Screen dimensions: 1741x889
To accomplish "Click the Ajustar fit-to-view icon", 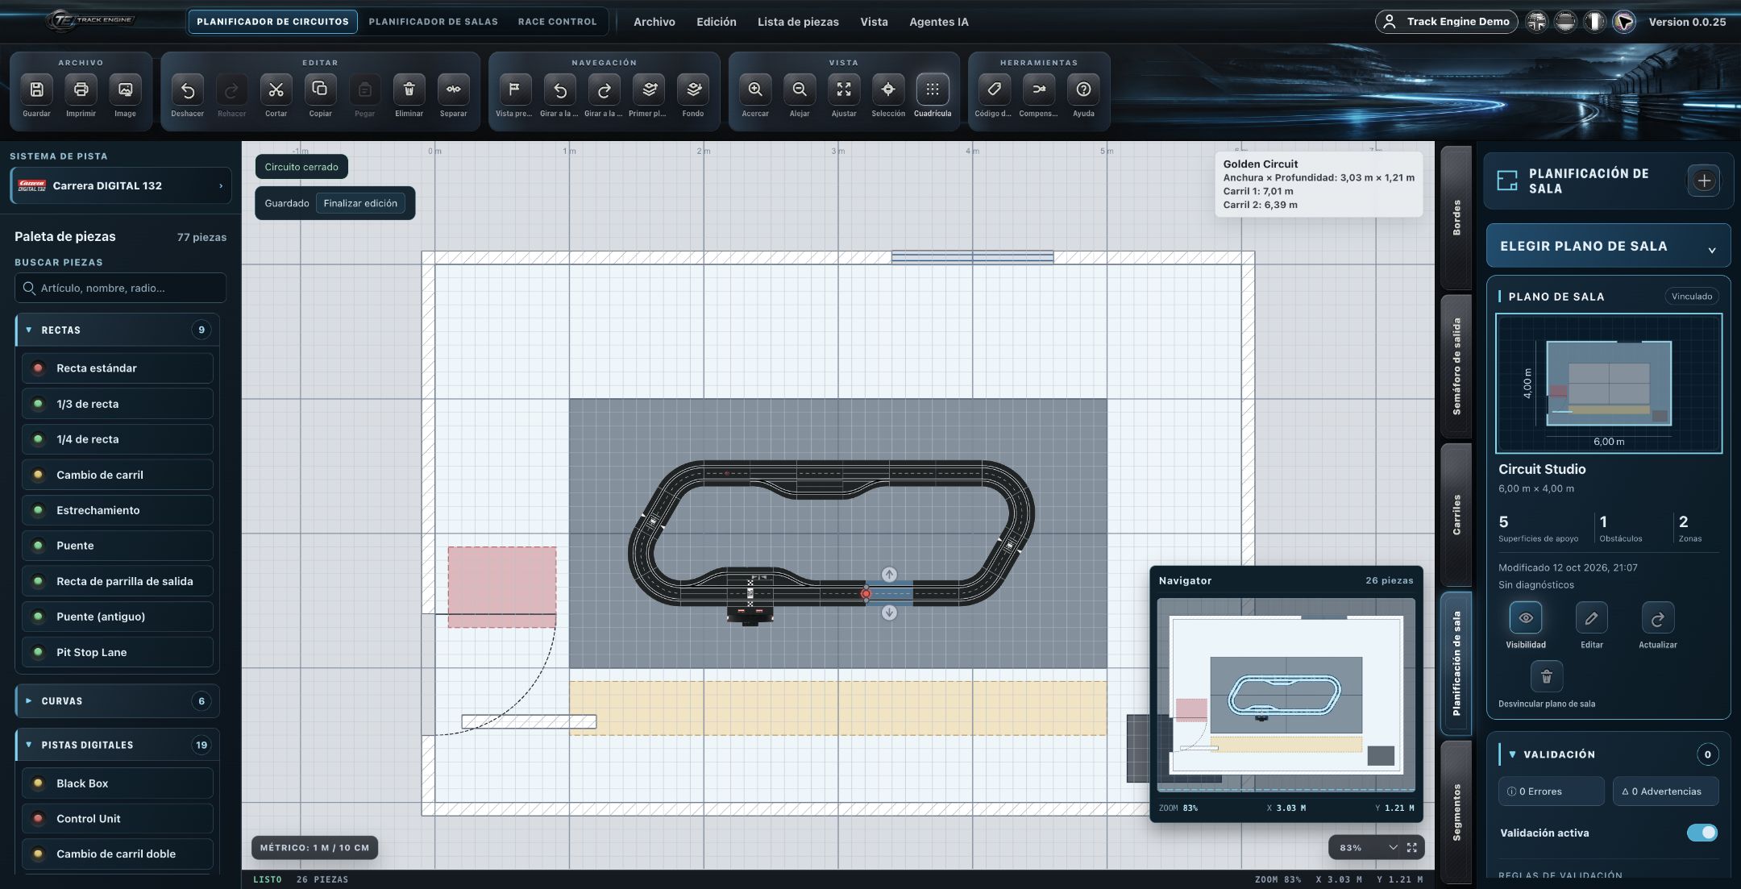I will click(x=844, y=89).
